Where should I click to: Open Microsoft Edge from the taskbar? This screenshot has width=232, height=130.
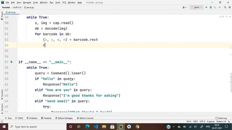click(87, 127)
